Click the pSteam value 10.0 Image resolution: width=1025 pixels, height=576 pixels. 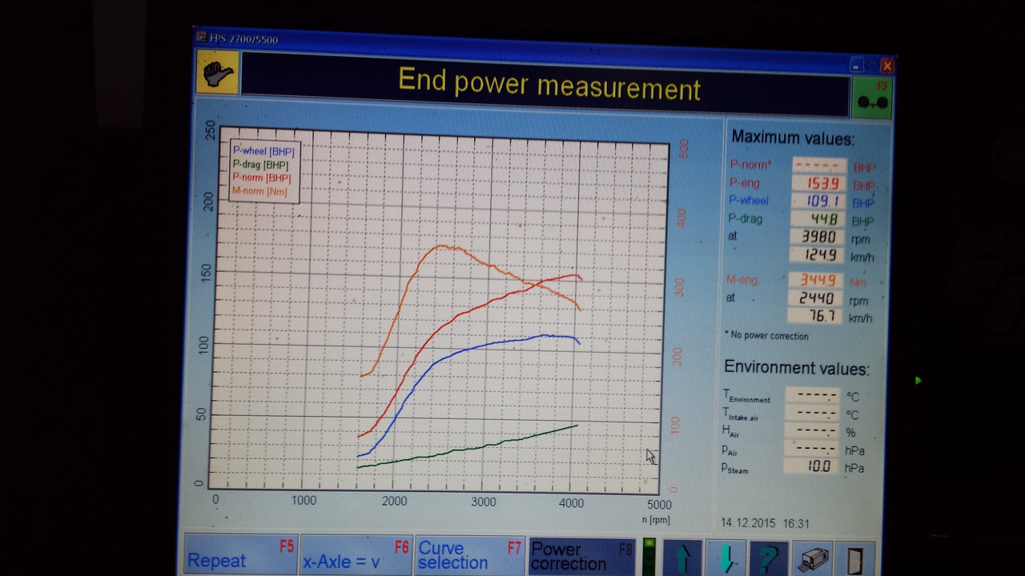pos(812,466)
